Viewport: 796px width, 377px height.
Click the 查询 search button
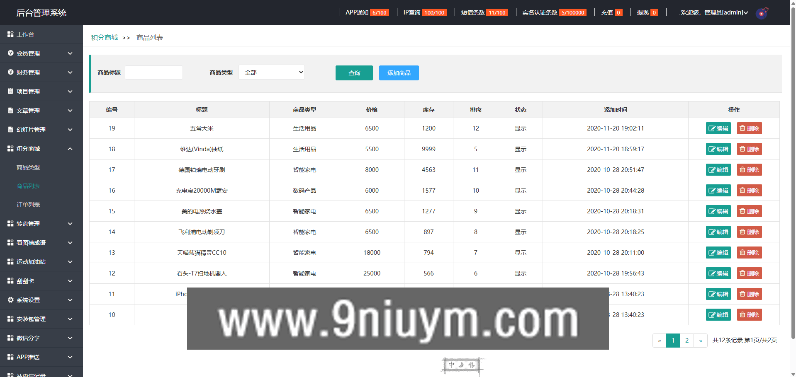coord(354,73)
